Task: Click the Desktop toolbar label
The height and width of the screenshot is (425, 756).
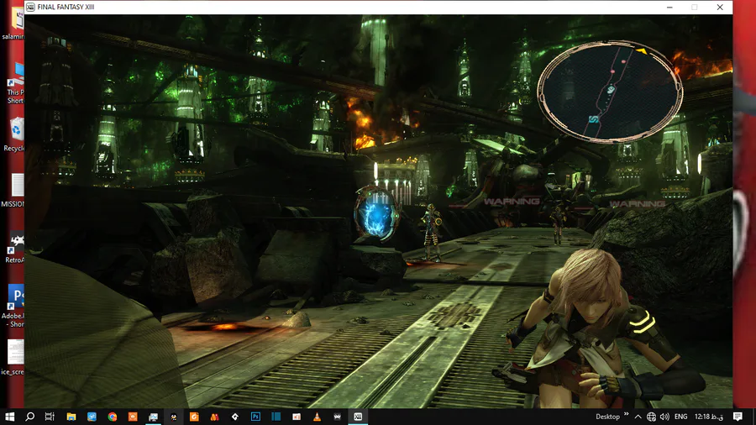Action: 607,417
